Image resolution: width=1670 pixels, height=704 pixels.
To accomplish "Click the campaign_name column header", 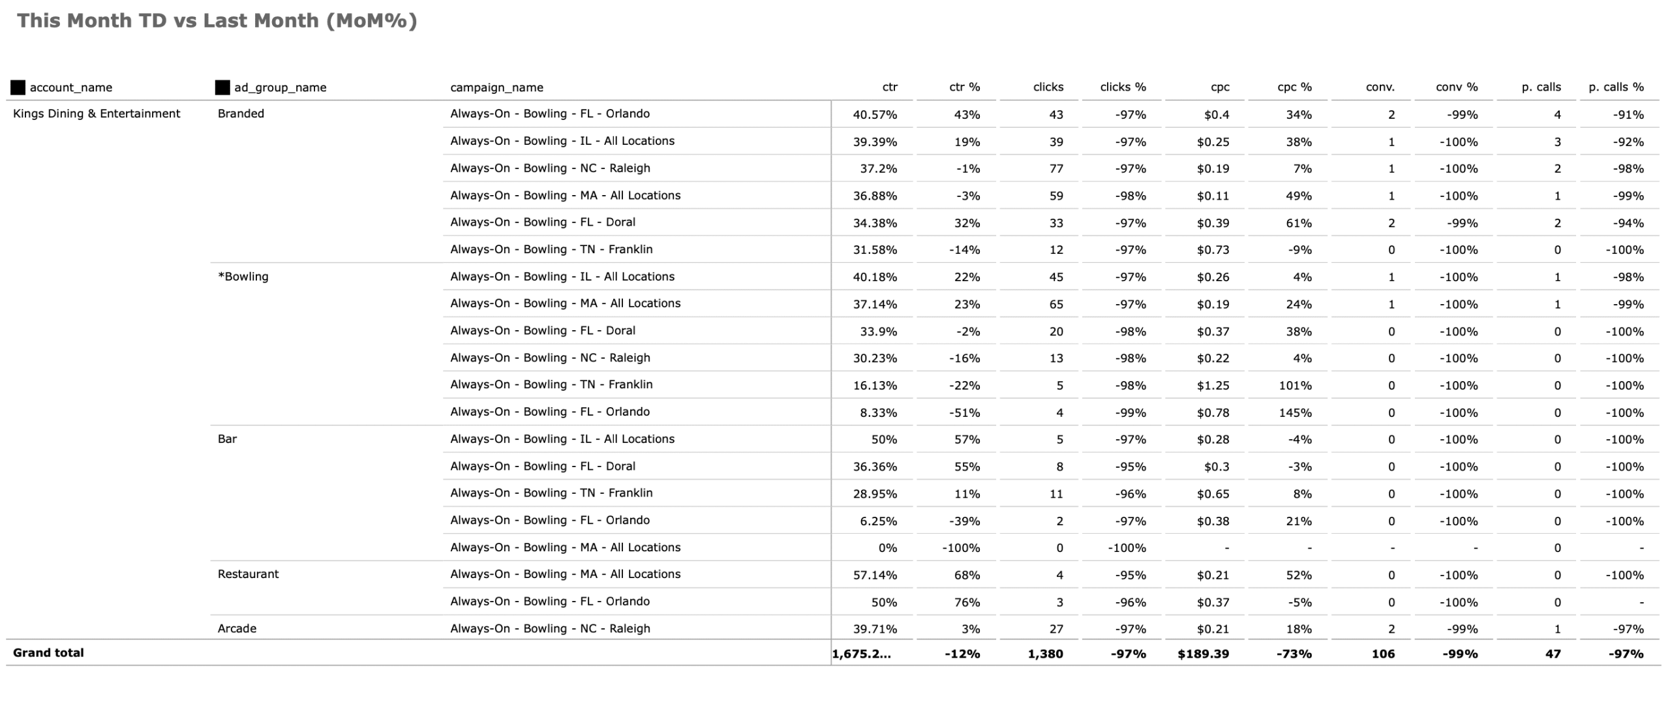I will 496,87.
